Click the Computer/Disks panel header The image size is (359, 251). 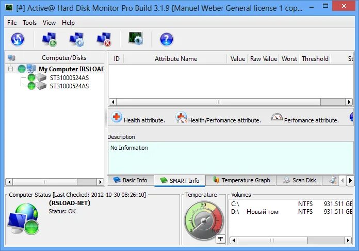click(55, 57)
